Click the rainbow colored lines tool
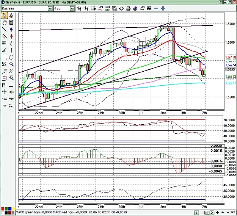The image size is (237, 216). [5, 71]
